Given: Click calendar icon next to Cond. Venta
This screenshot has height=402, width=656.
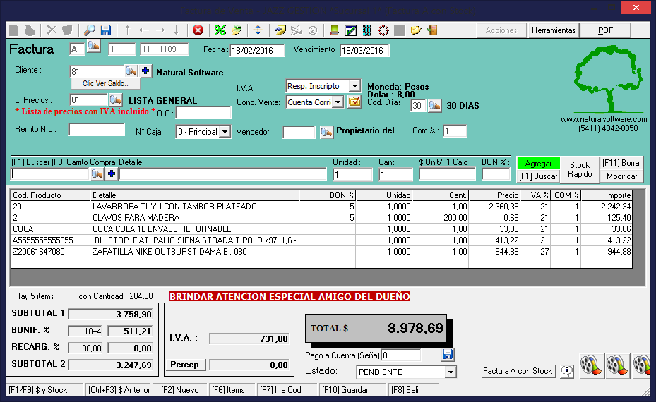Looking at the screenshot, I should point(354,102).
